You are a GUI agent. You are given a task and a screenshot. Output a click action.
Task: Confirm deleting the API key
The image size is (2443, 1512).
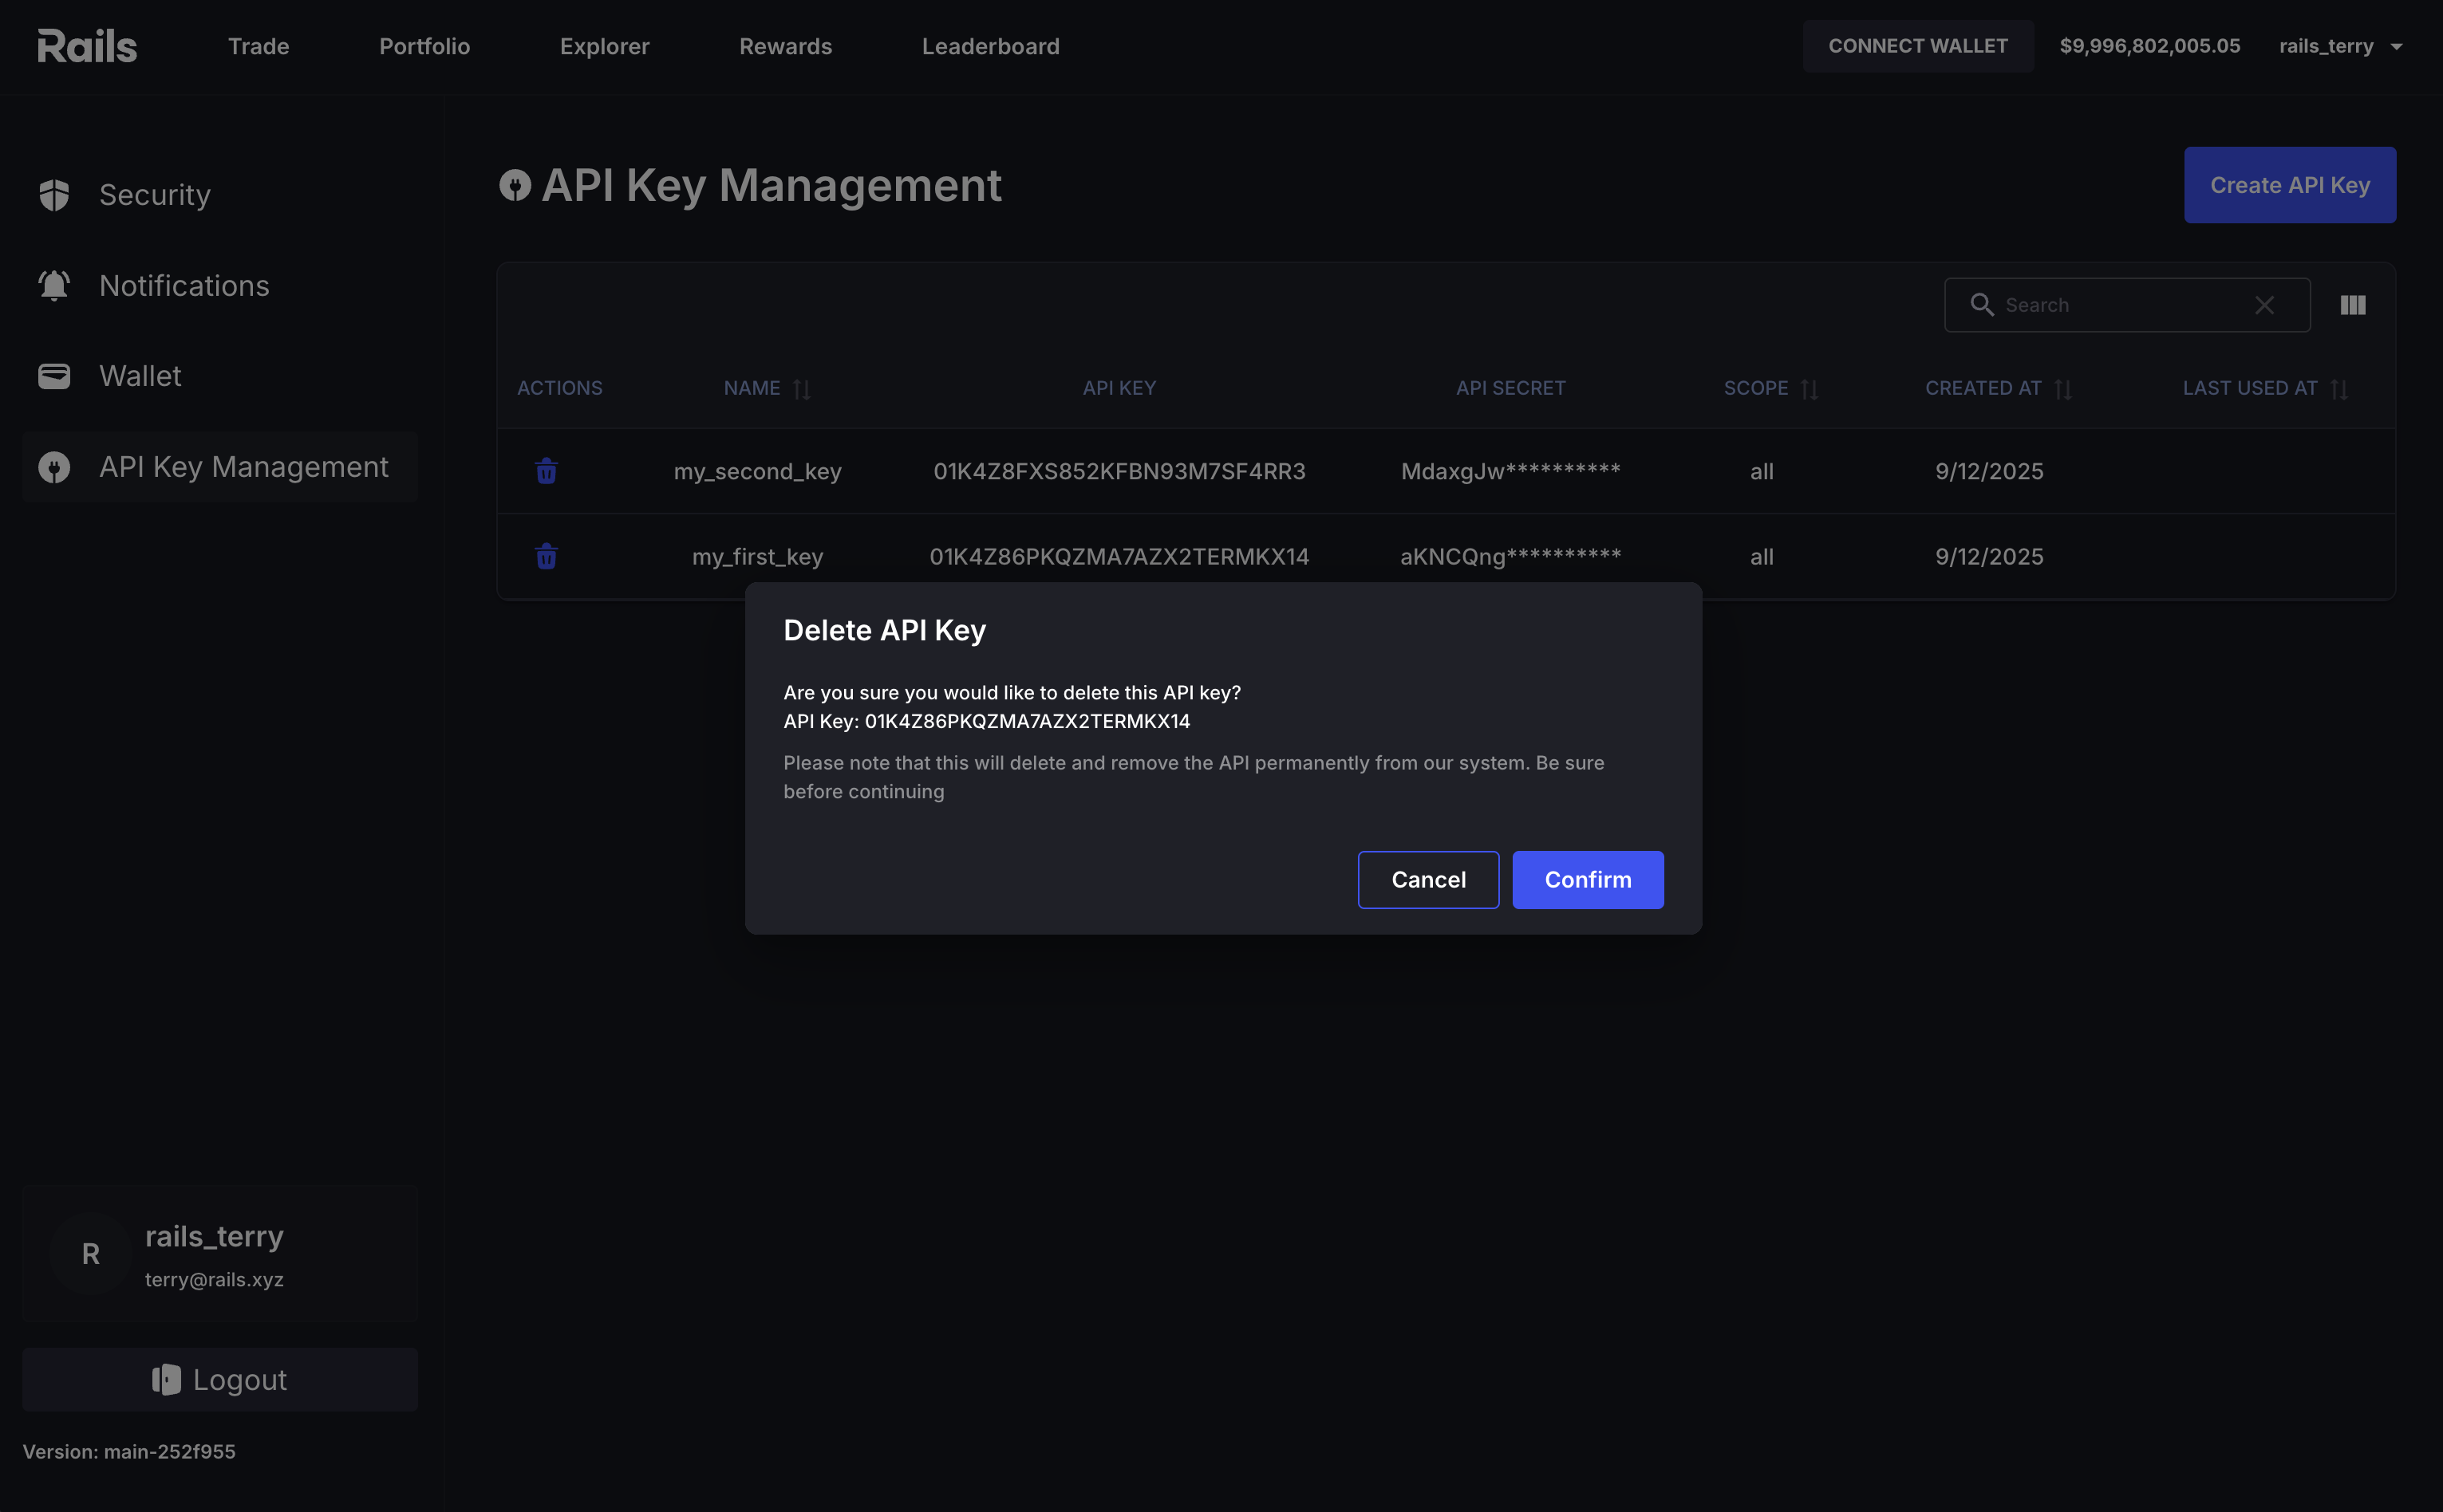click(x=1588, y=879)
